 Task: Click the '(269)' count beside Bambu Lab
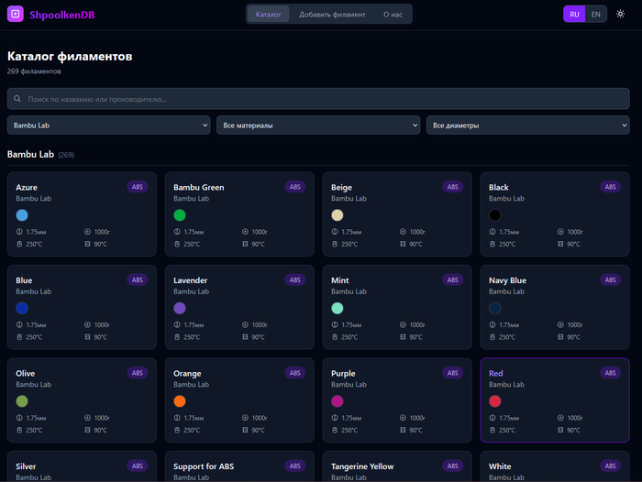pos(66,155)
